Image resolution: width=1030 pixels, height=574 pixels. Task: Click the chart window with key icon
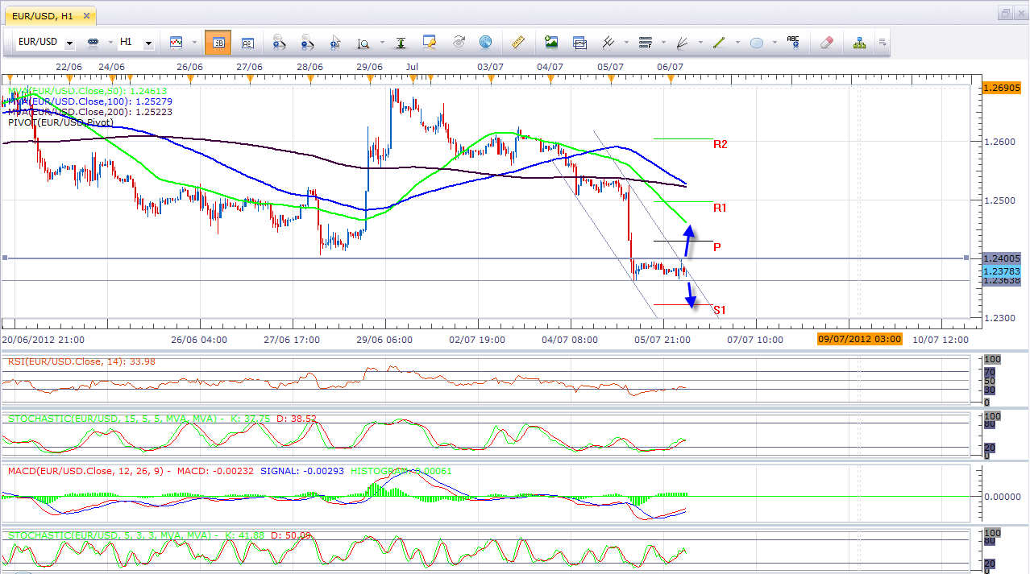429,42
